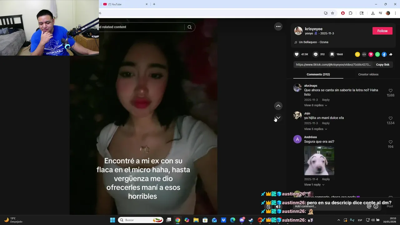Bookmark this page with the star icon
The image size is (400, 225).
tap(332, 13)
